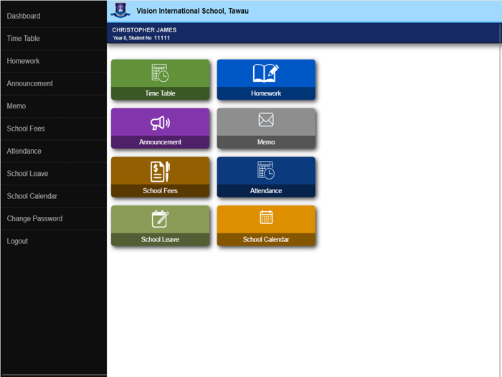Click the School Leave notepad icon

pyautogui.click(x=160, y=218)
